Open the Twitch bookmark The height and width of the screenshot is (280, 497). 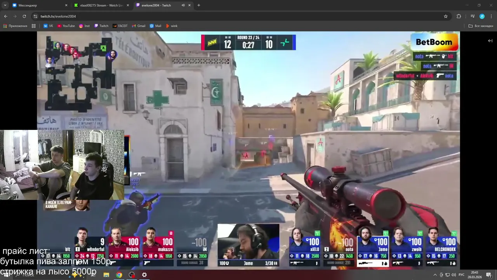[x=101, y=26]
